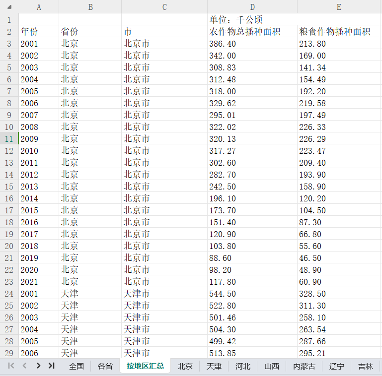The width and height of the screenshot is (382, 376).
Task: Select the cell containing 308.83
Action: pyautogui.click(x=252, y=67)
